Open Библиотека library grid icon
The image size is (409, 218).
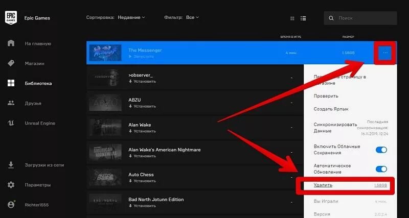coord(11,83)
